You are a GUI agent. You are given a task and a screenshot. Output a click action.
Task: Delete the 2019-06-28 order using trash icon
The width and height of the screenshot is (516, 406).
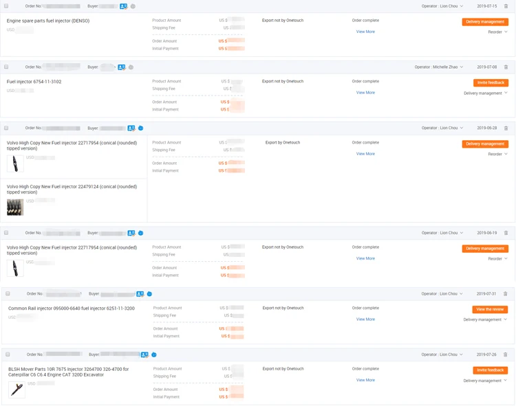click(x=506, y=128)
